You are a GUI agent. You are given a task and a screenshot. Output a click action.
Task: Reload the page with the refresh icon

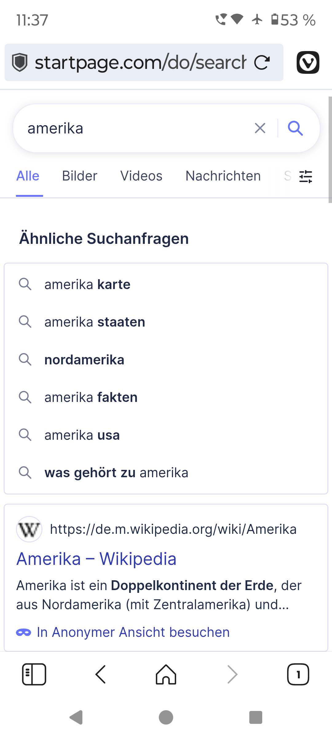[262, 62]
